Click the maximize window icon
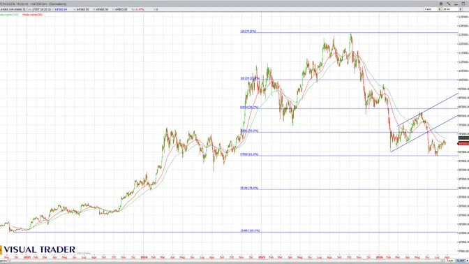The height and width of the screenshot is (264, 469). coord(463,4)
